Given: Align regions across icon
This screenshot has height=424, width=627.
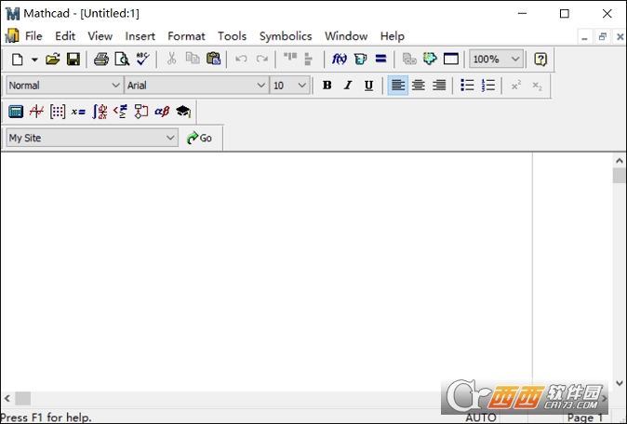Looking at the screenshot, I should tap(290, 59).
